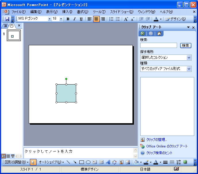Expand the 種類 media file type dropdown
The height and width of the screenshot is (174, 198).
coord(189,69)
